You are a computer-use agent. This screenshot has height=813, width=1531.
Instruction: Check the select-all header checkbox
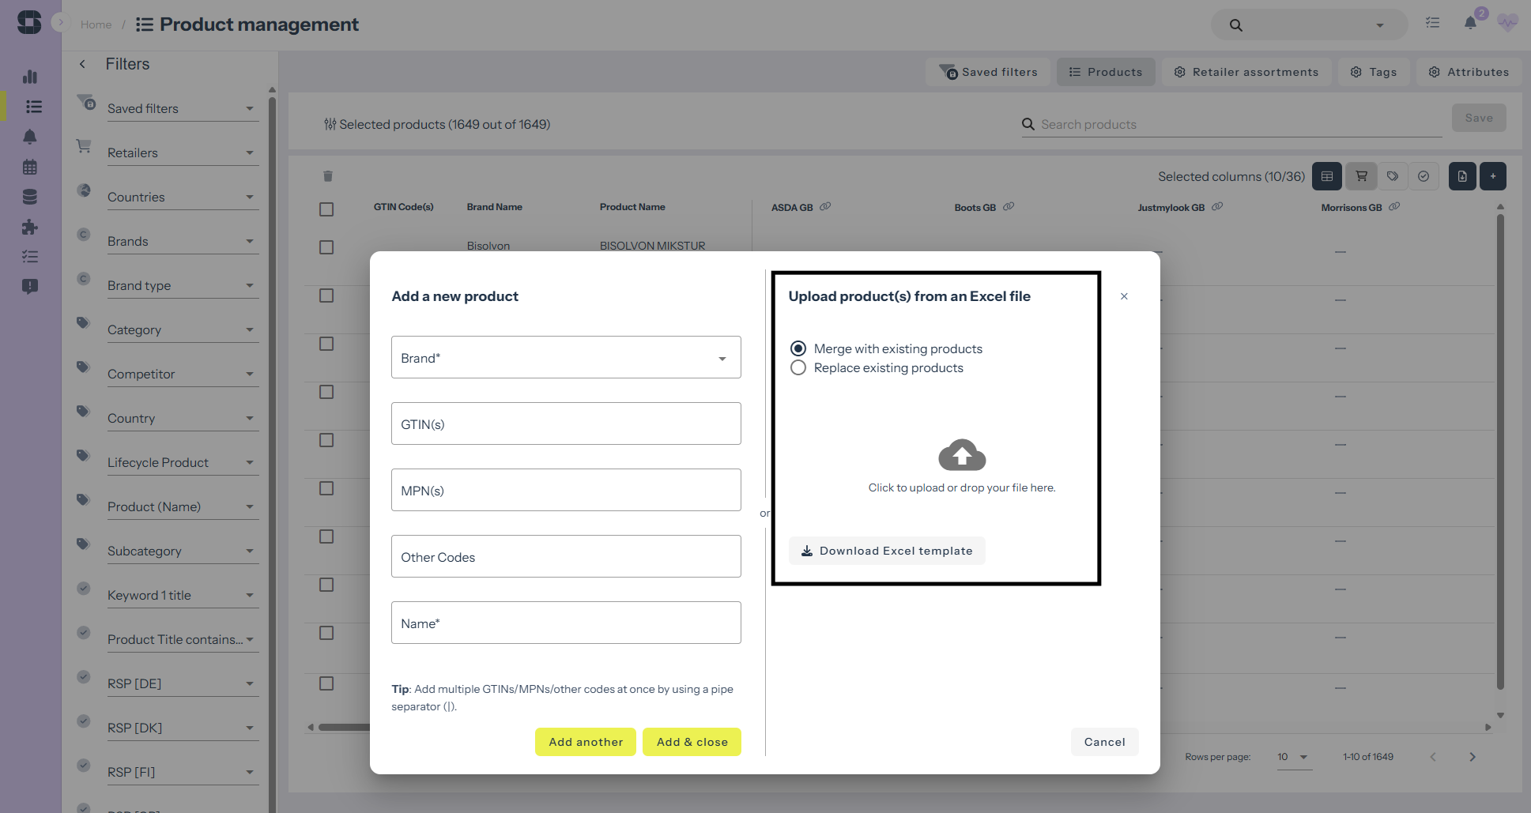coord(326,209)
